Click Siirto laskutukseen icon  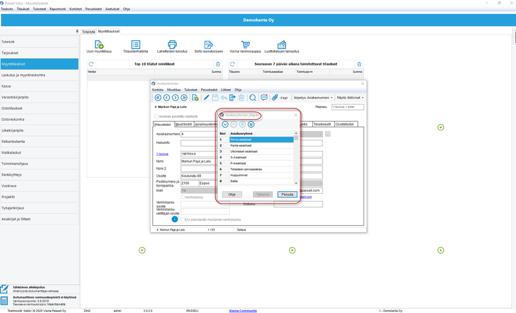pyautogui.click(x=209, y=45)
